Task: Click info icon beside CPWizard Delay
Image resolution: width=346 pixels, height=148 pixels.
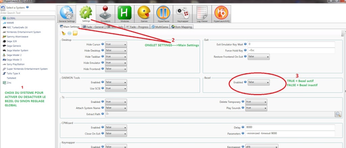Action: (243, 127)
